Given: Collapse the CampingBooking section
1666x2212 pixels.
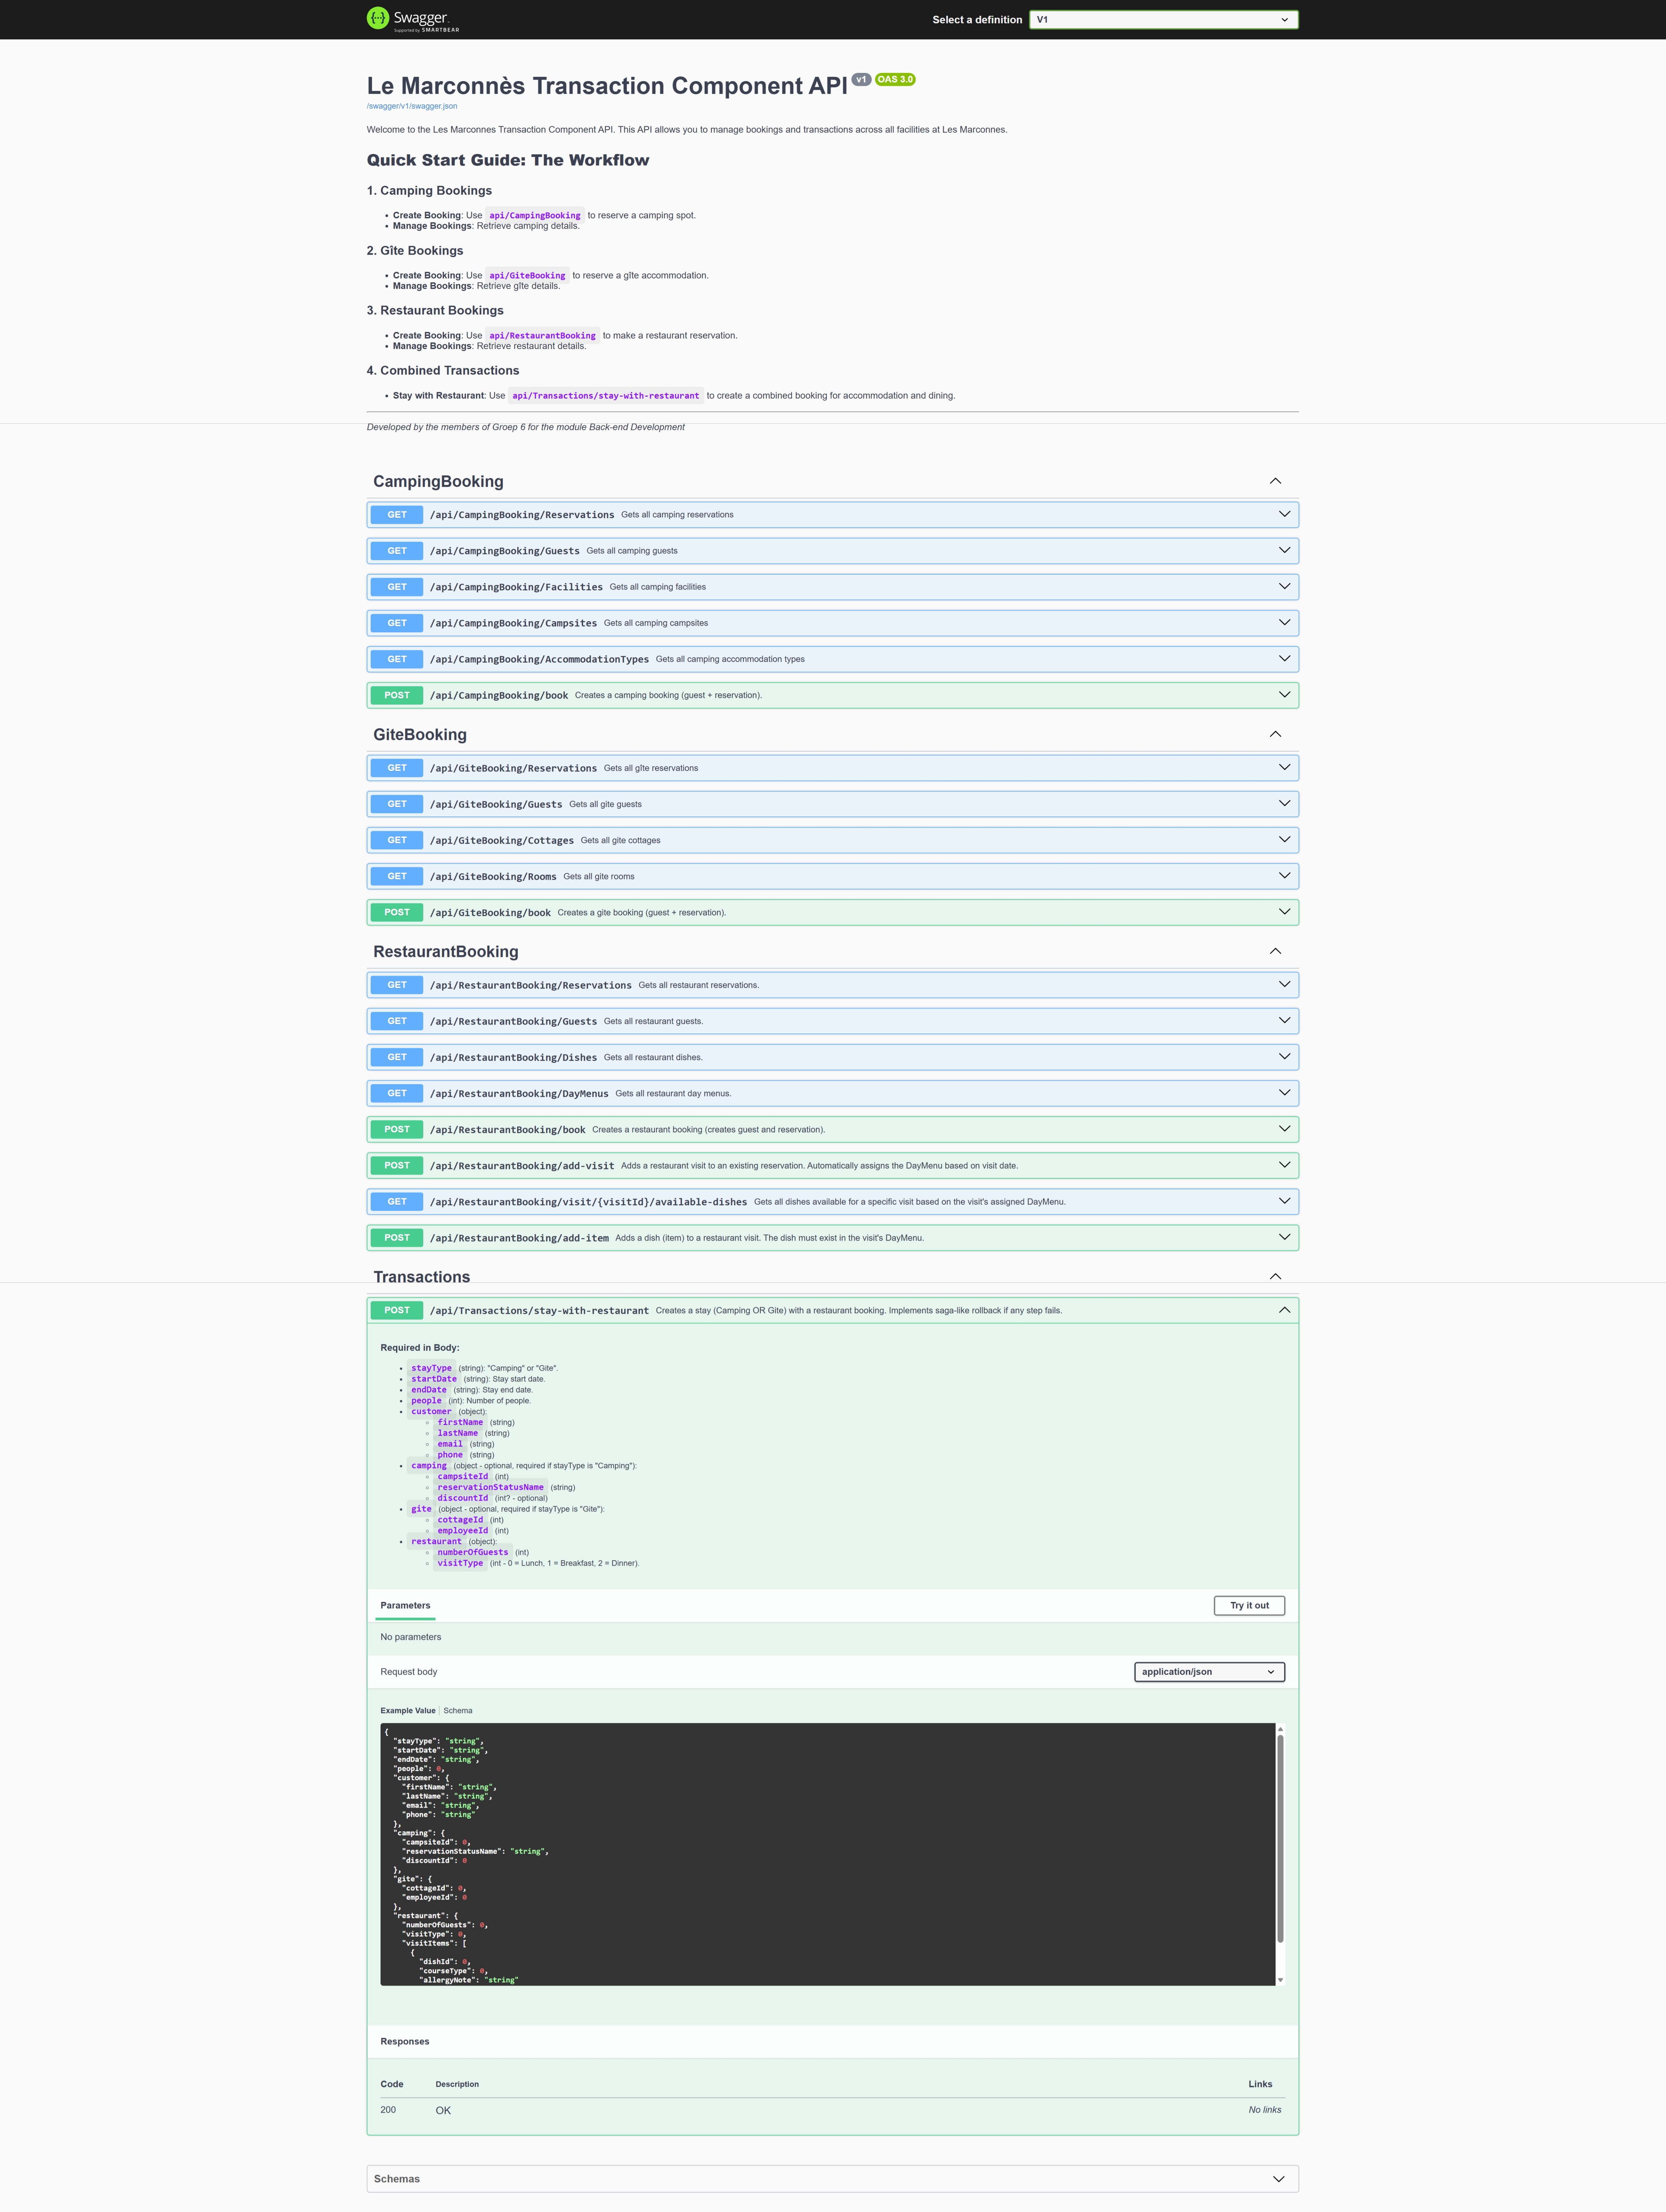Looking at the screenshot, I should 1275,481.
